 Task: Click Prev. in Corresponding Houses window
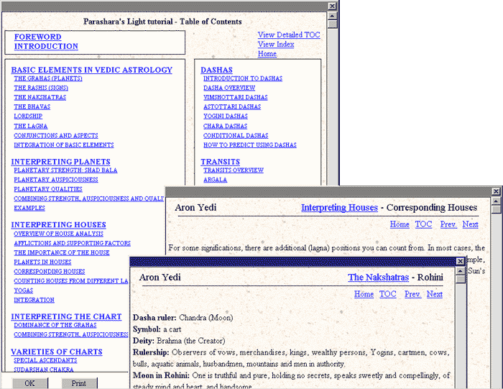448,224
